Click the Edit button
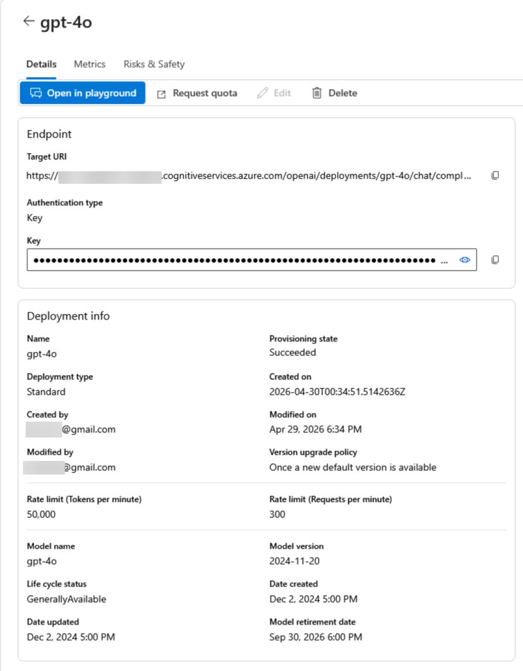The height and width of the screenshot is (671, 523). pos(274,93)
